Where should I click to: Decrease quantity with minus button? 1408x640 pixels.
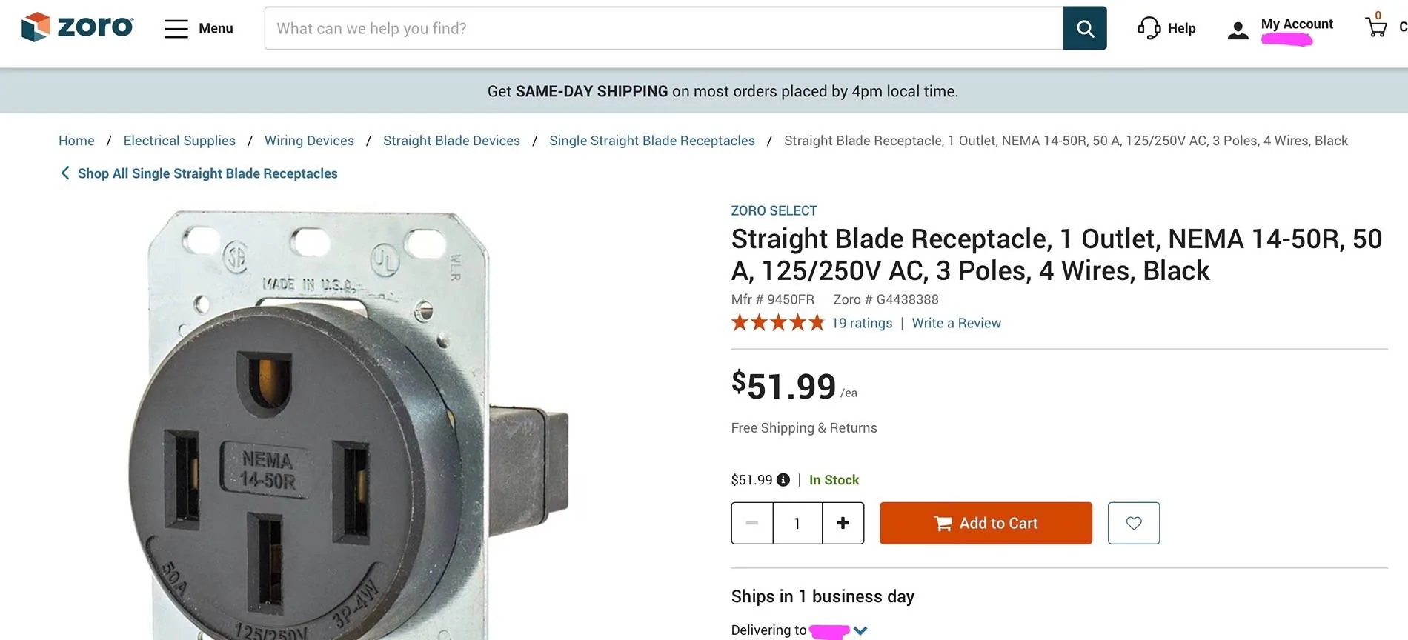coord(752,523)
